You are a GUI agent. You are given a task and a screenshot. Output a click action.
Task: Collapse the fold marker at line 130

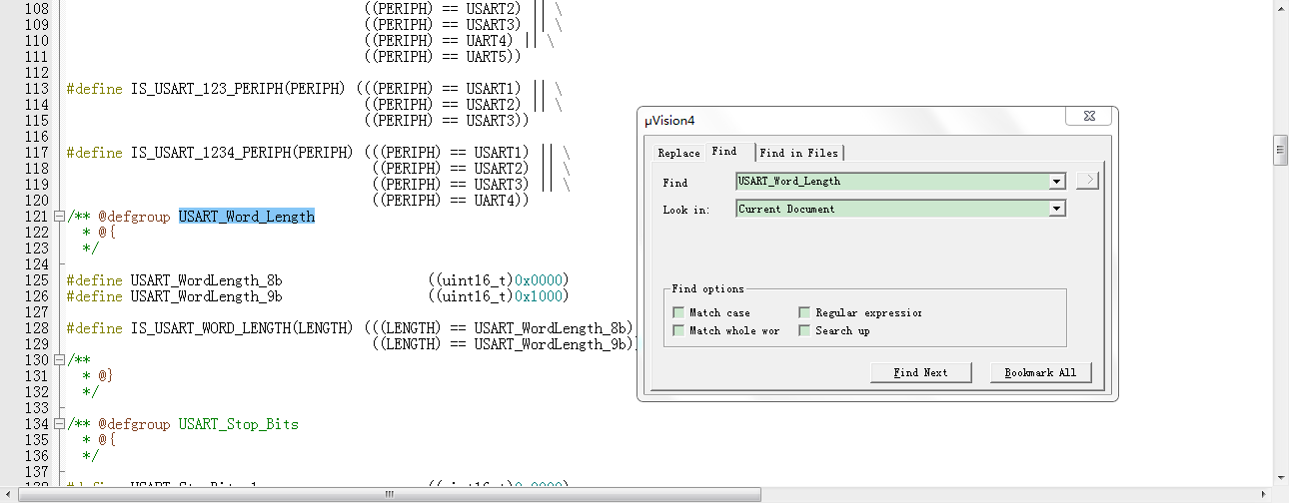(x=59, y=360)
